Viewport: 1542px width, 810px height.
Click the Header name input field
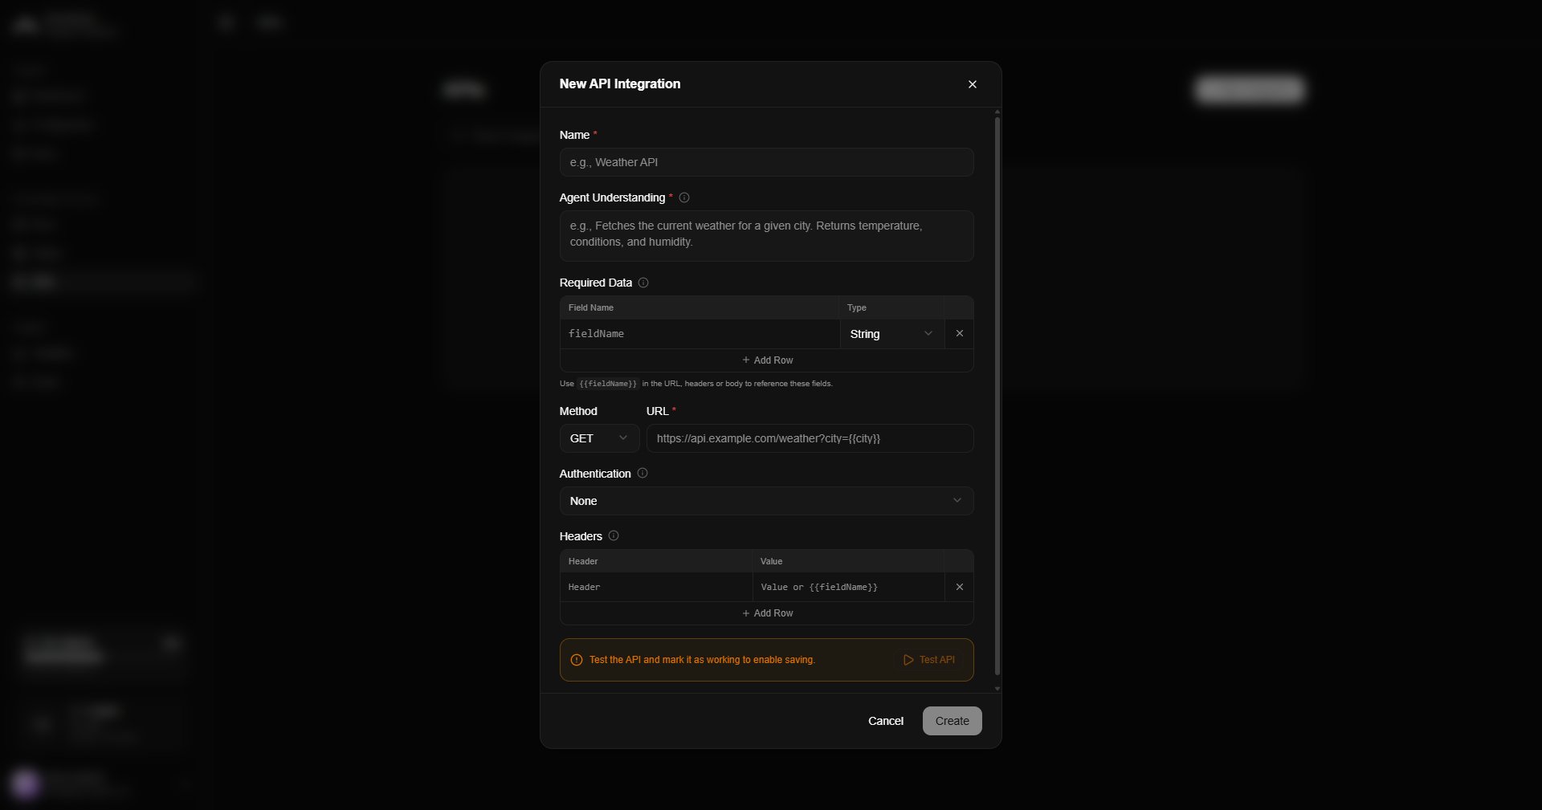coord(655,588)
